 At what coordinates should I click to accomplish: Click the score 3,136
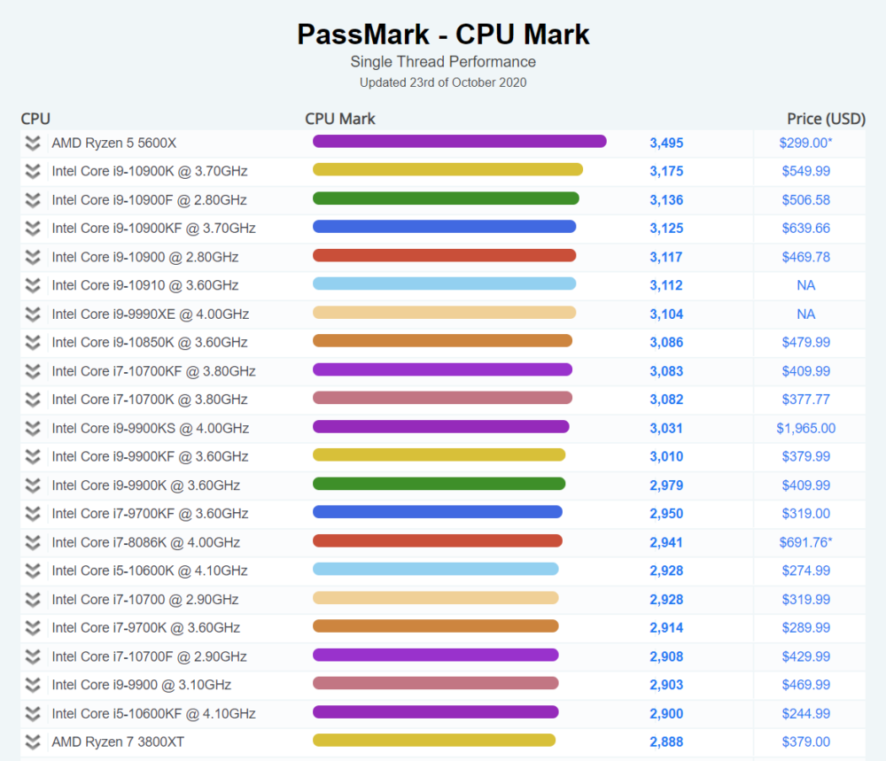point(666,200)
